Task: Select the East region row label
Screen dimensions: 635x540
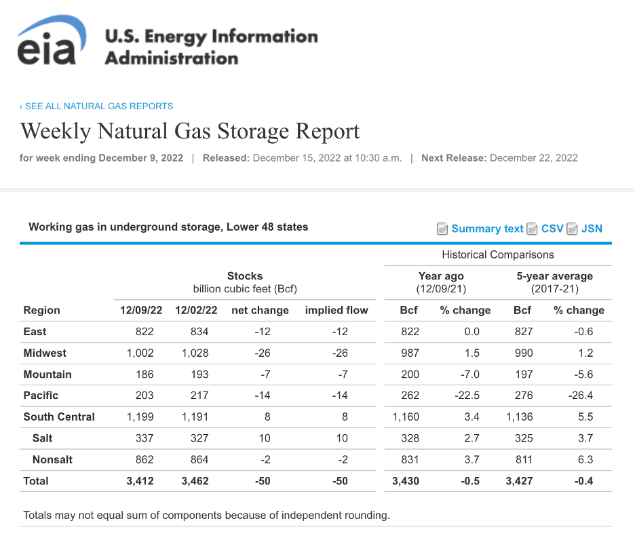Action: pyautogui.click(x=35, y=332)
